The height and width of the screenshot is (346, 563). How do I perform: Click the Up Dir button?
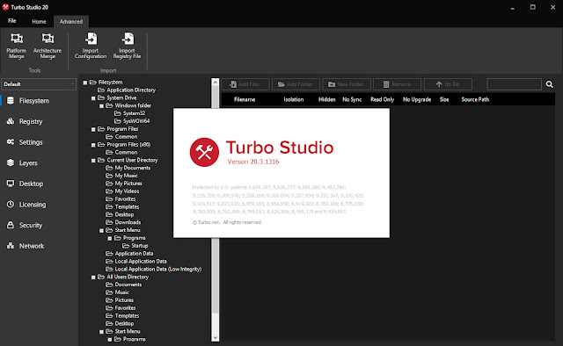point(448,84)
